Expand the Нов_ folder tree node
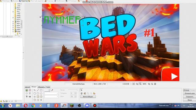196x110 pixels. pos(13,12)
